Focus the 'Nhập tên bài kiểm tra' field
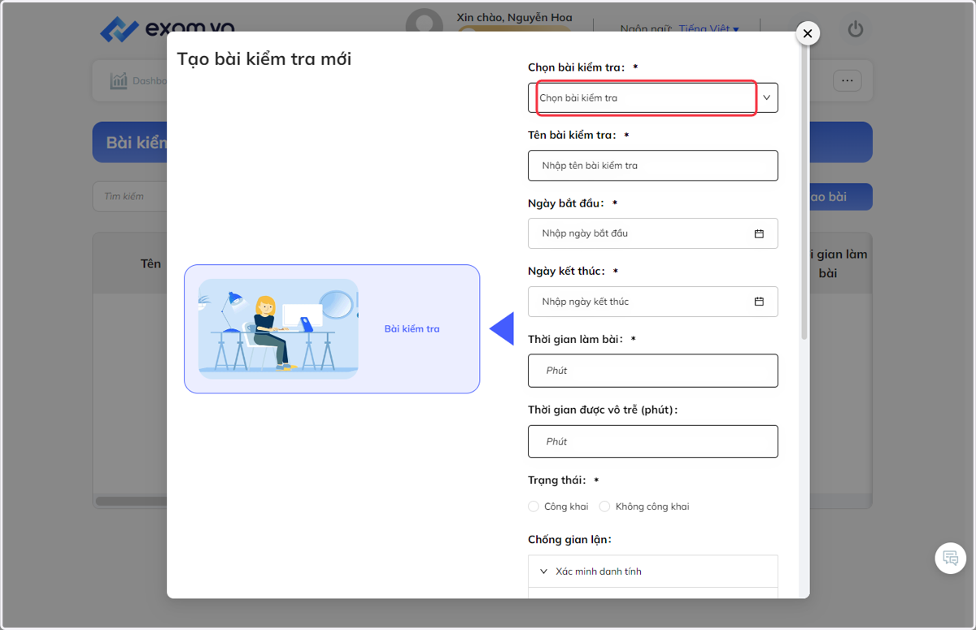The image size is (976, 630). [652, 166]
